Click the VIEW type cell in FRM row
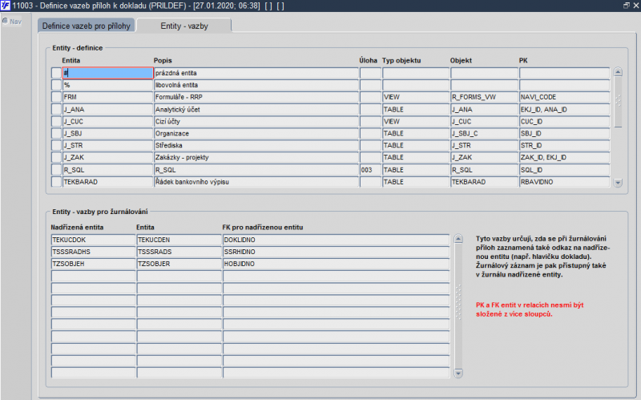The height and width of the screenshot is (400, 641). tap(416, 97)
